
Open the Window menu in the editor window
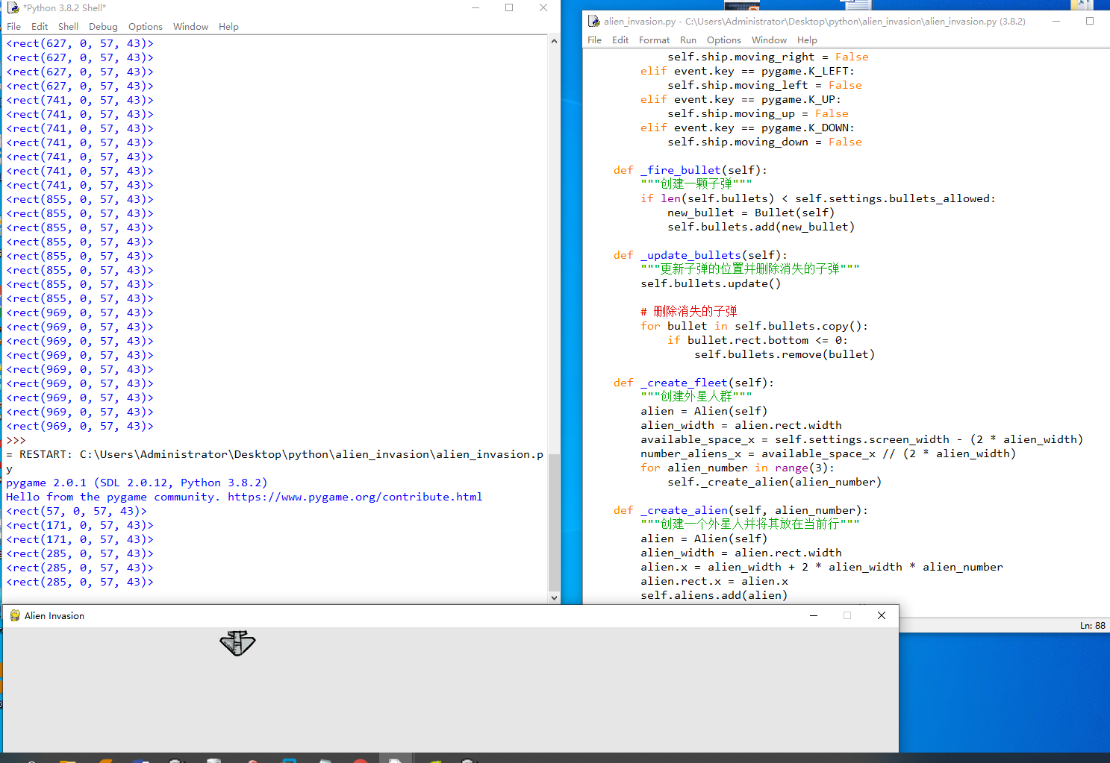coord(769,40)
